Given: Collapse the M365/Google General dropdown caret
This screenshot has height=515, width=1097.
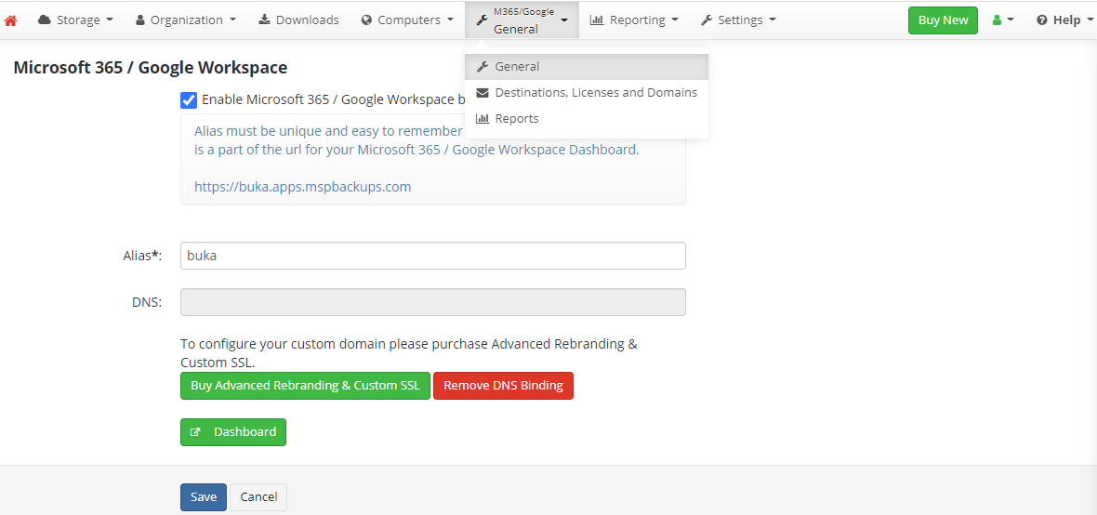Looking at the screenshot, I should (x=564, y=20).
